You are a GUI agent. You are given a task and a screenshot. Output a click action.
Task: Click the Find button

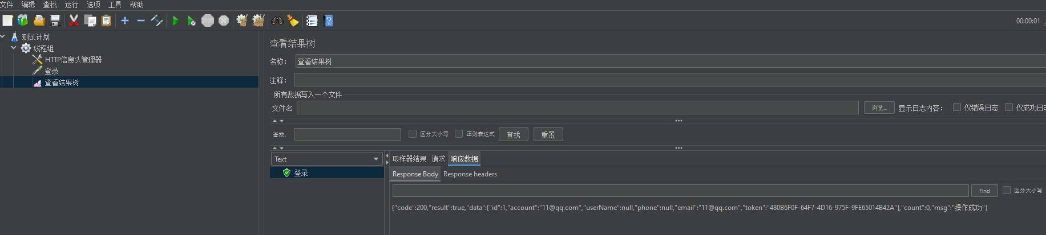[985, 191]
